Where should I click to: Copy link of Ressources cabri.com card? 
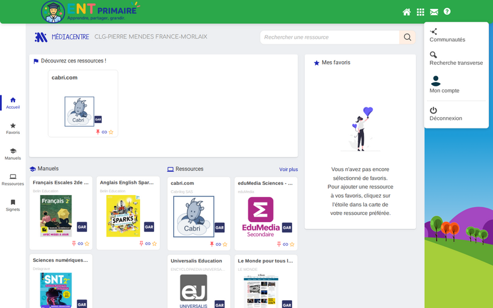coord(218,244)
